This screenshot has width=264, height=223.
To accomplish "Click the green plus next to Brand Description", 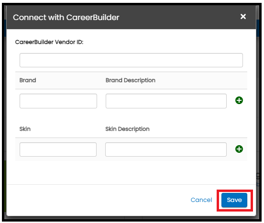I will point(239,100).
